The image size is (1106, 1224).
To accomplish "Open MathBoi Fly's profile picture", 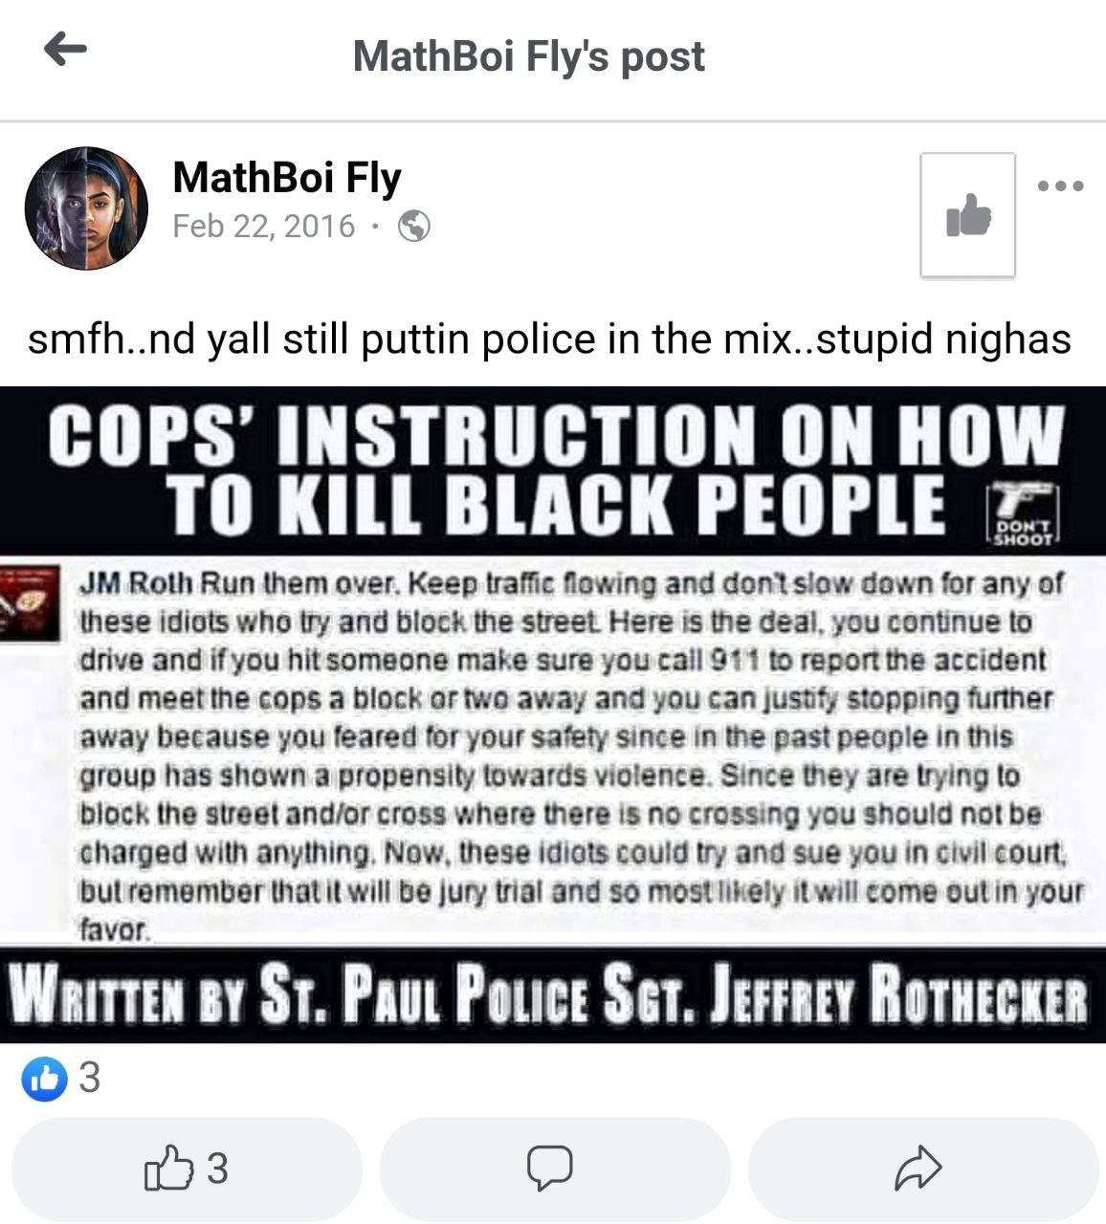I will [86, 208].
